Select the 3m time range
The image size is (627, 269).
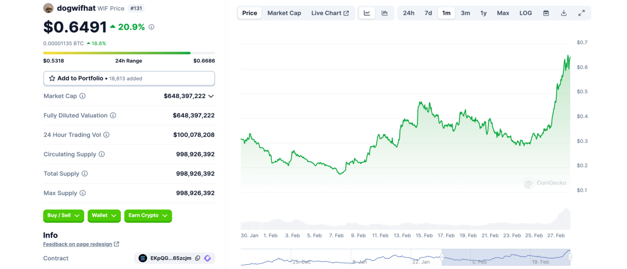(x=465, y=13)
